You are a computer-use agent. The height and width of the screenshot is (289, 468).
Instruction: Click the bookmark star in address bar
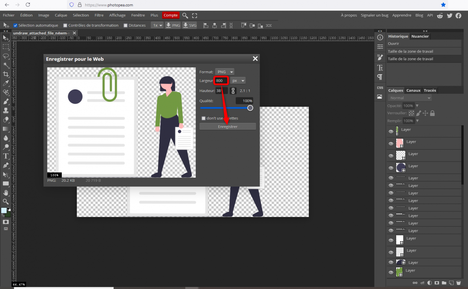[x=443, y=5]
